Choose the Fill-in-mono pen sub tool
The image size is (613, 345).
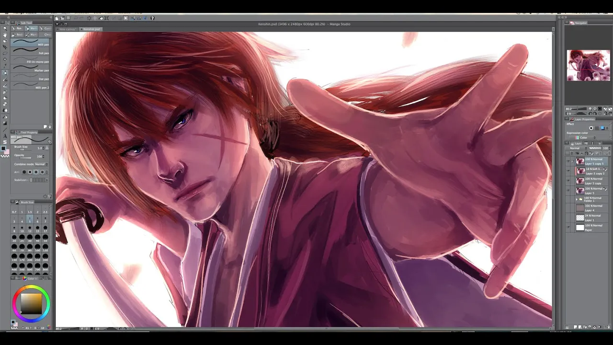pos(30,59)
